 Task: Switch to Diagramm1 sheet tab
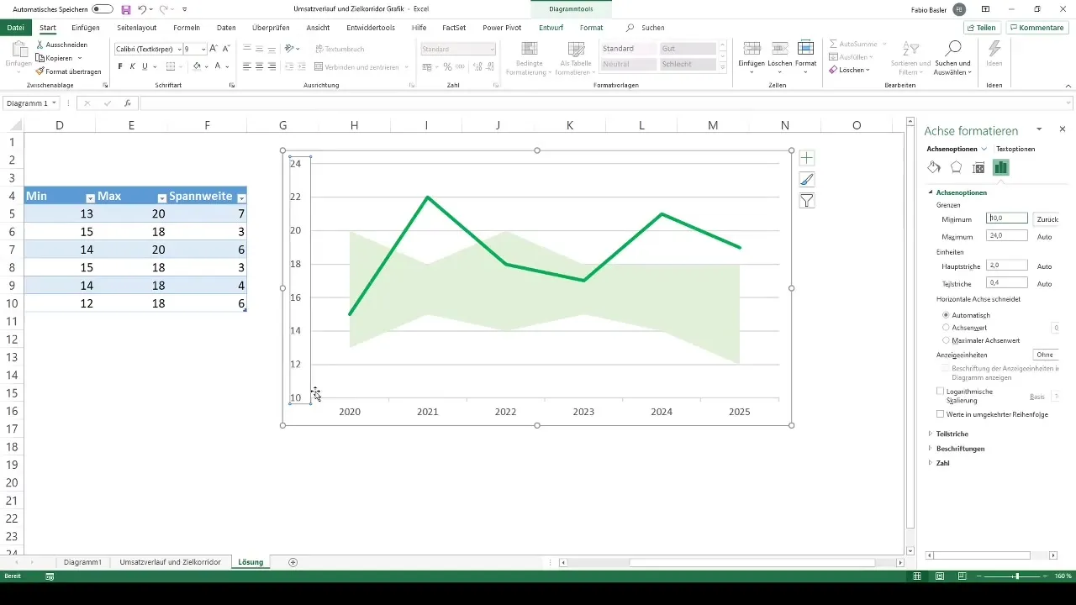click(82, 561)
